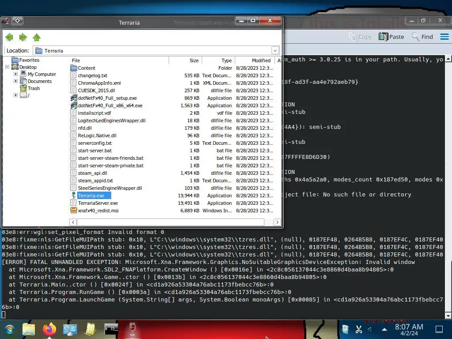Expand the My Computer tree node
Viewport: 452px width, 339px height.
click(15, 74)
